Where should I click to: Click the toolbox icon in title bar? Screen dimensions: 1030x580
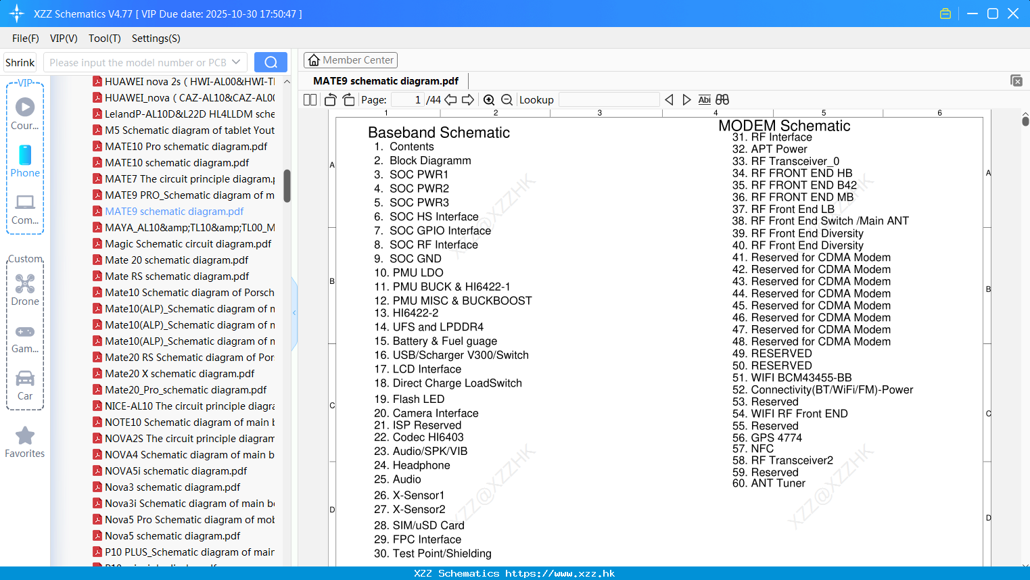[x=945, y=14]
